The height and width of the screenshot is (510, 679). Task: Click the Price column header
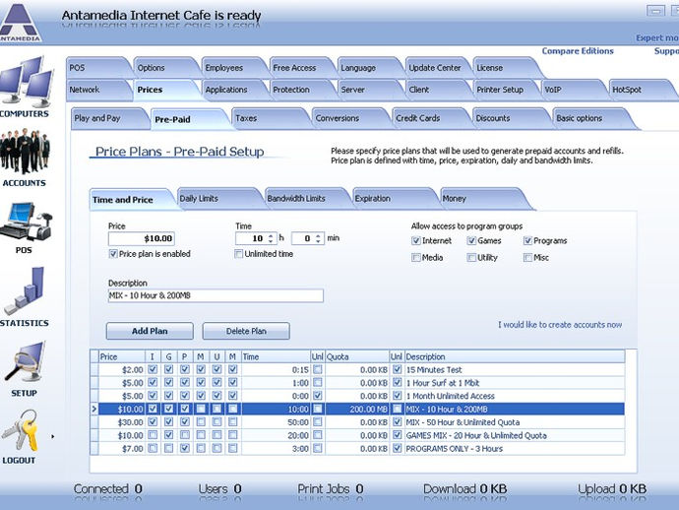[x=122, y=356]
